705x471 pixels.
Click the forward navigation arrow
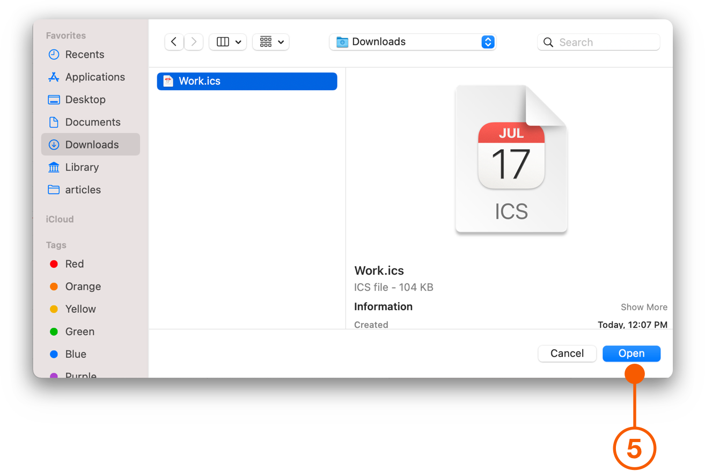[x=194, y=41]
